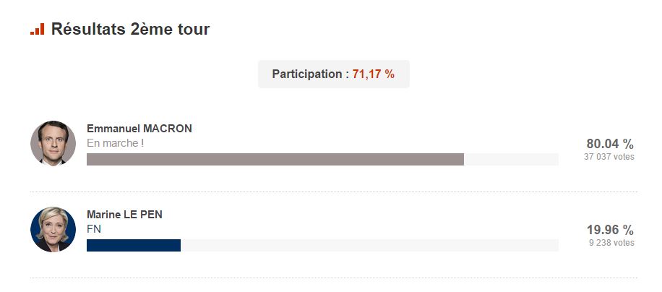Open Emmanuel Macron's portrait photo
Viewport: 662px width, 292px height.
pos(53,143)
